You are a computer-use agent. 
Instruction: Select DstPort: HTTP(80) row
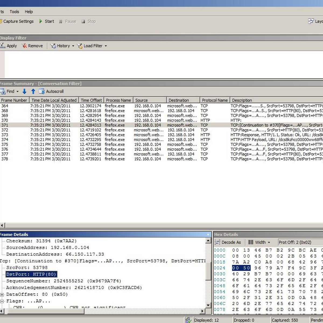click(31, 274)
